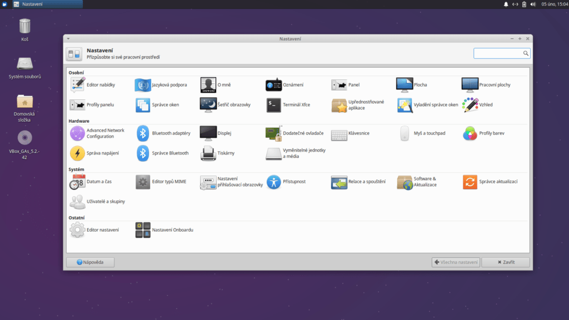This screenshot has height=320, width=569.
Task: Open Bluetooth adaptéry settings
Action: tap(163, 133)
